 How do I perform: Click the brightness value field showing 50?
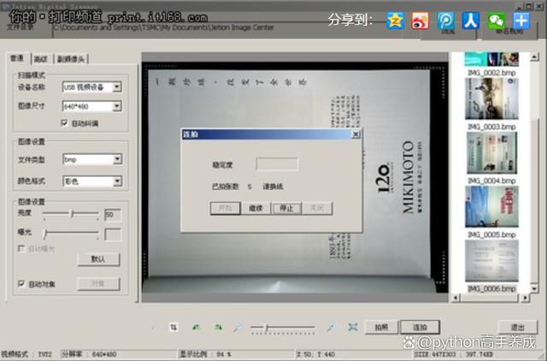coord(113,215)
